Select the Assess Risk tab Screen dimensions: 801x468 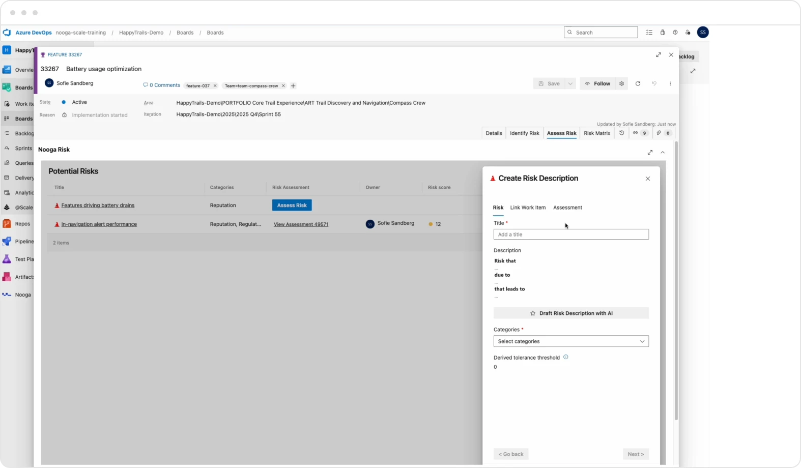562,133
